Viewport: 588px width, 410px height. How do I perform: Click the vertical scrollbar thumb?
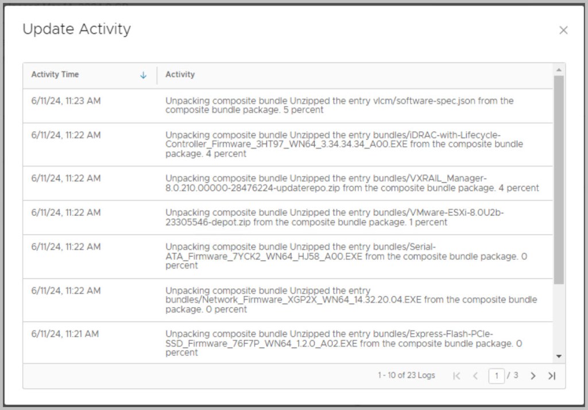click(x=559, y=178)
